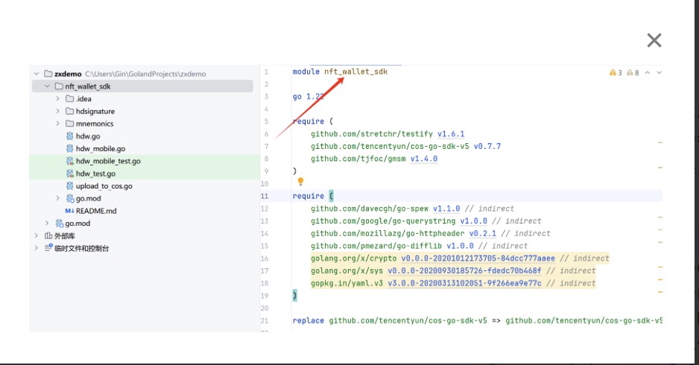
Task: Go to next highlighted problem arrow
Action: coord(660,73)
